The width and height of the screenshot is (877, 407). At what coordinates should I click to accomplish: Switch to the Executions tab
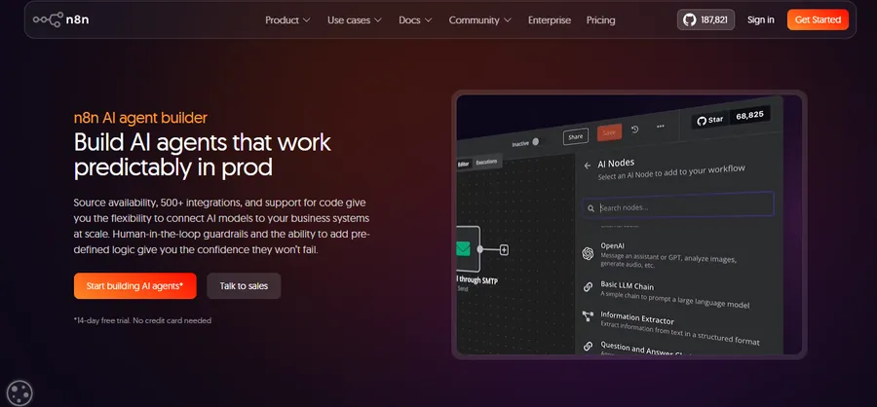click(487, 163)
